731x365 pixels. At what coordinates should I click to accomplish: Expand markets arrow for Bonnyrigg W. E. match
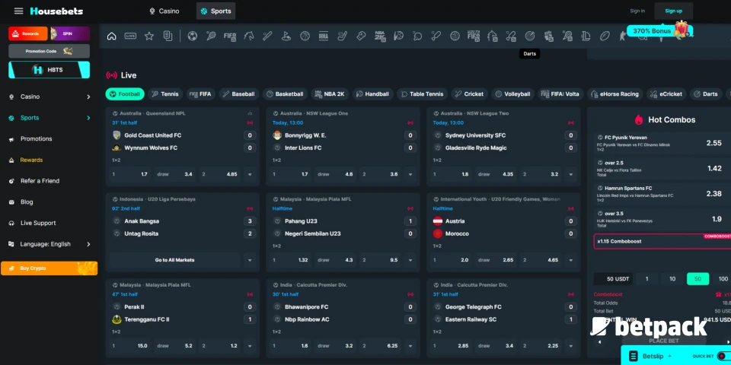click(410, 175)
